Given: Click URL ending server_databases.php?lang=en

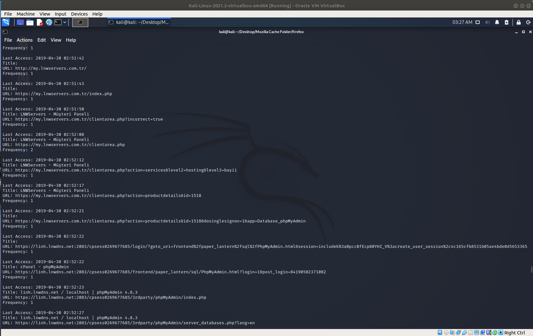Looking at the screenshot, I should 129,323.
